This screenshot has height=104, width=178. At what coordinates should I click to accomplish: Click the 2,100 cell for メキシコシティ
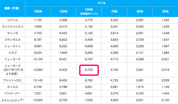tap(165, 100)
